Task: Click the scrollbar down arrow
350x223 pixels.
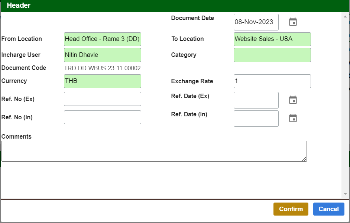Action: click(x=345, y=194)
